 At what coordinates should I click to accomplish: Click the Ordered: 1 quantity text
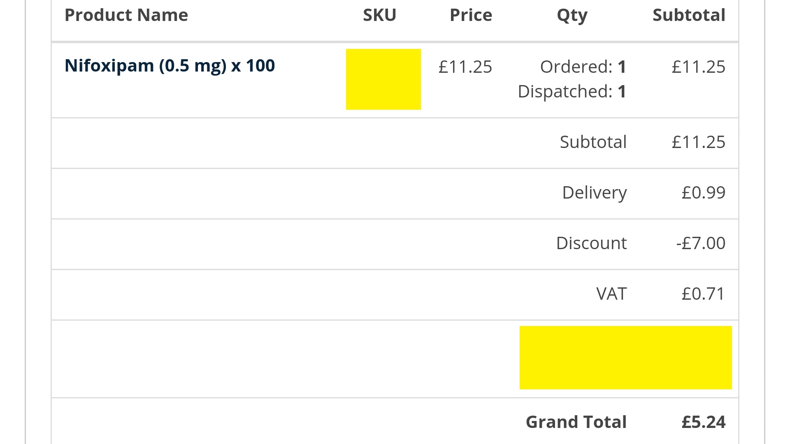click(x=583, y=67)
